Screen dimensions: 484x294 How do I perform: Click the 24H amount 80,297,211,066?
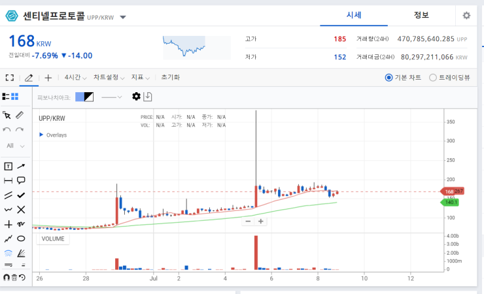[x=427, y=57]
